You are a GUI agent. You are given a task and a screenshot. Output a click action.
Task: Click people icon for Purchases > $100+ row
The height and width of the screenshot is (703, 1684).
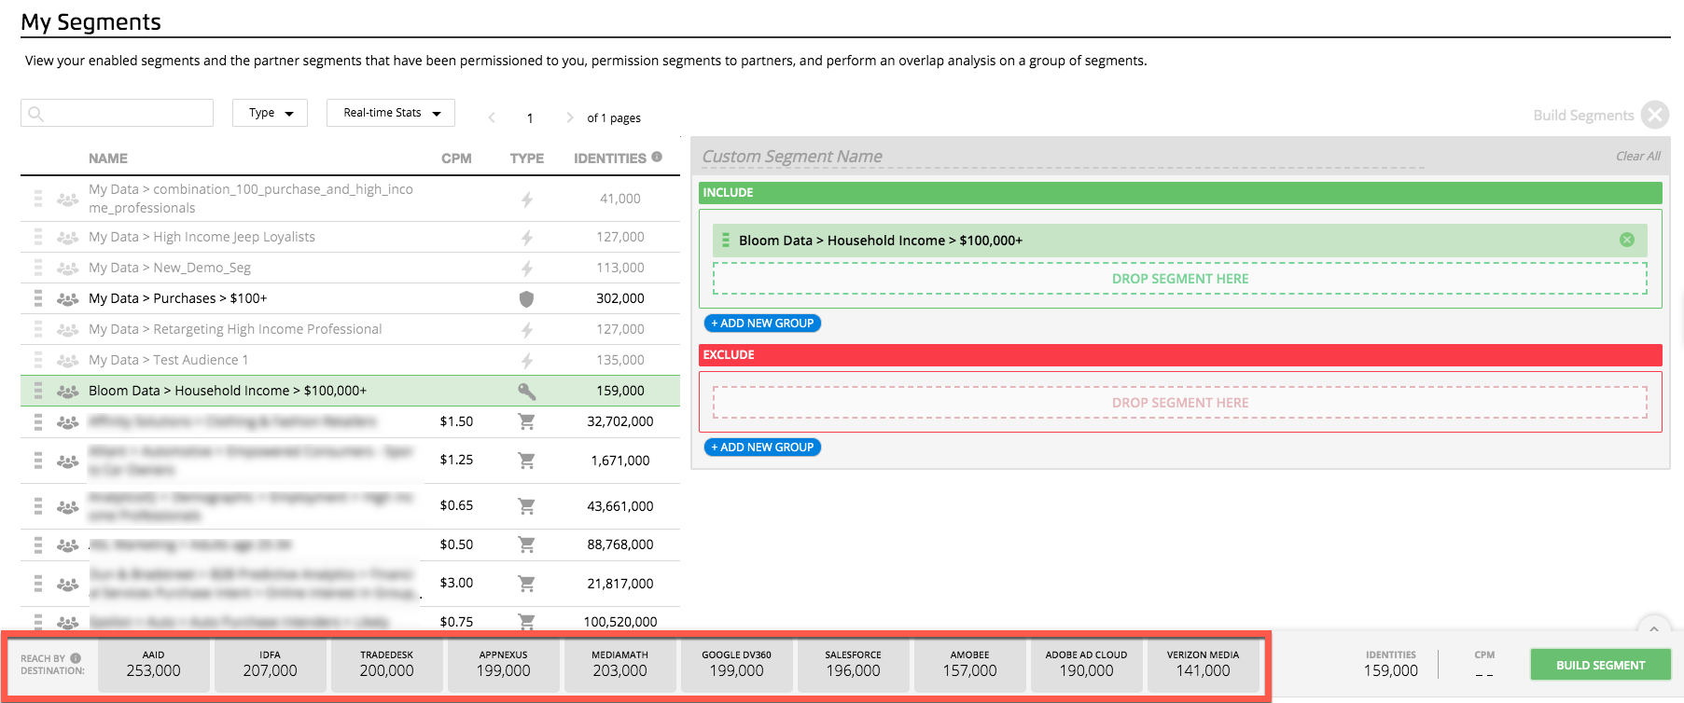(x=67, y=299)
